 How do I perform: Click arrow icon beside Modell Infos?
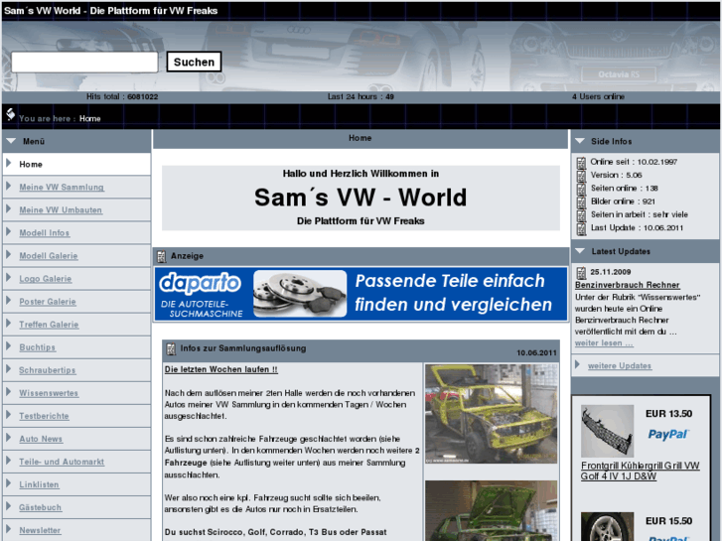[x=8, y=231]
